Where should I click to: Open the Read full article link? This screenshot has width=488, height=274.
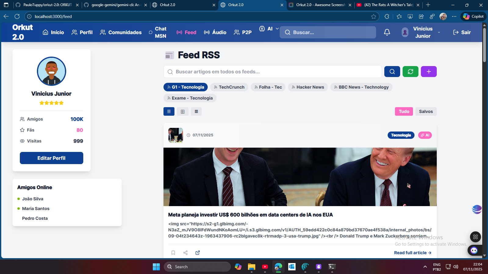pos(413,253)
